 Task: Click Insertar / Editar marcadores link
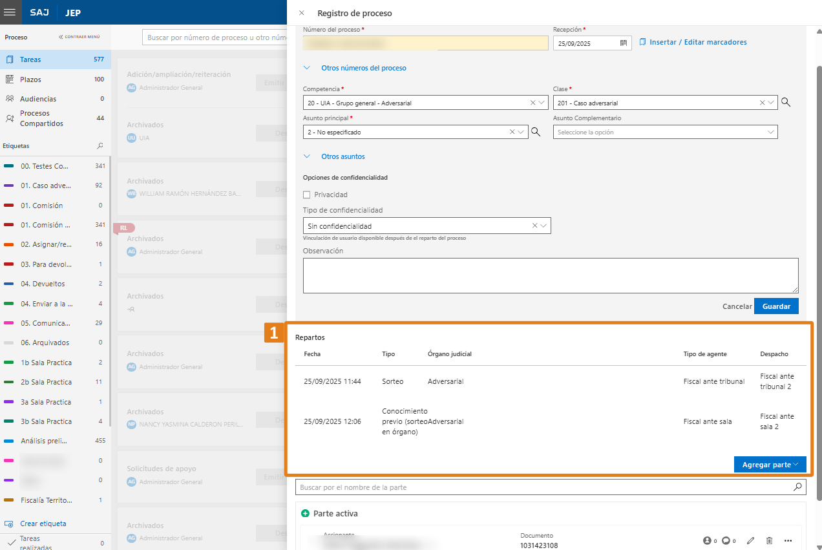(697, 42)
